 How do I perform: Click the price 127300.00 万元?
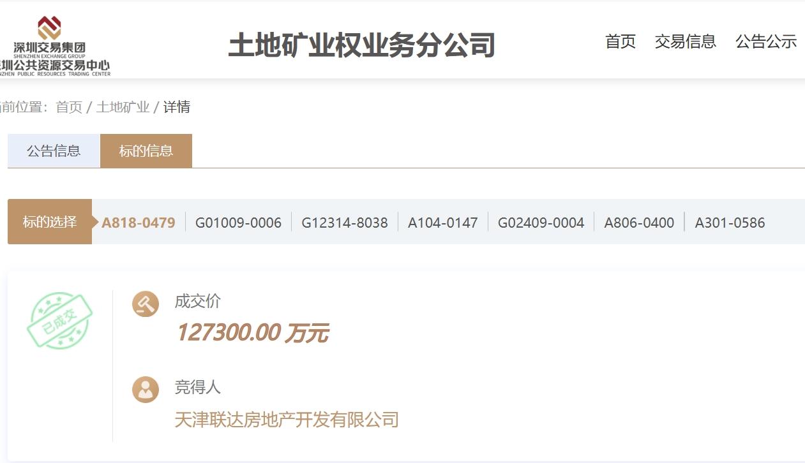click(252, 333)
